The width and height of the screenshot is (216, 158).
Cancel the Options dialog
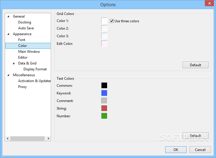200,149
